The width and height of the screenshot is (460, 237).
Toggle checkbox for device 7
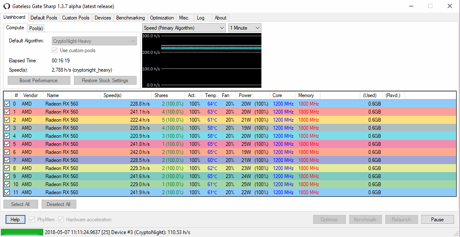click(x=7, y=160)
